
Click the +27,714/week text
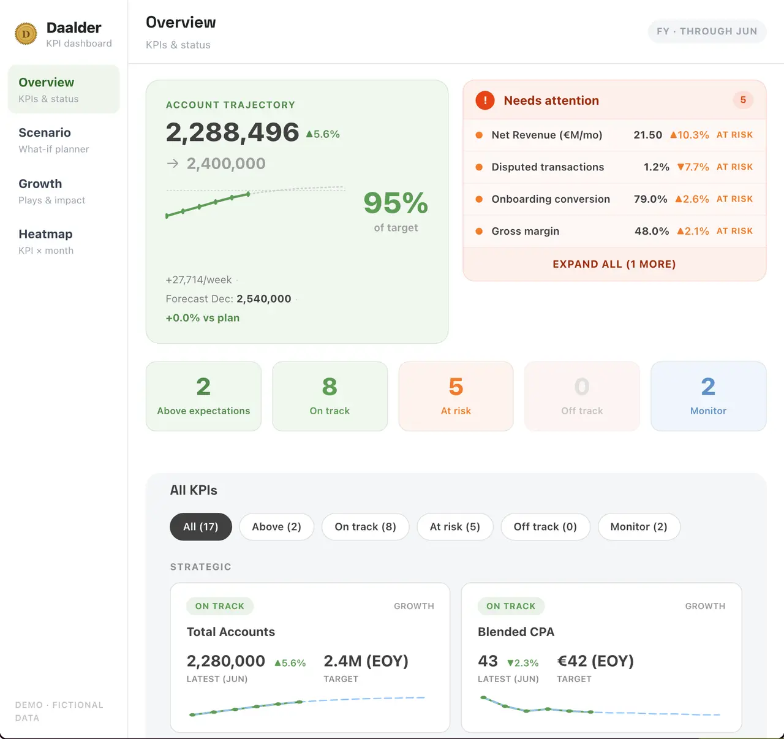click(x=198, y=280)
